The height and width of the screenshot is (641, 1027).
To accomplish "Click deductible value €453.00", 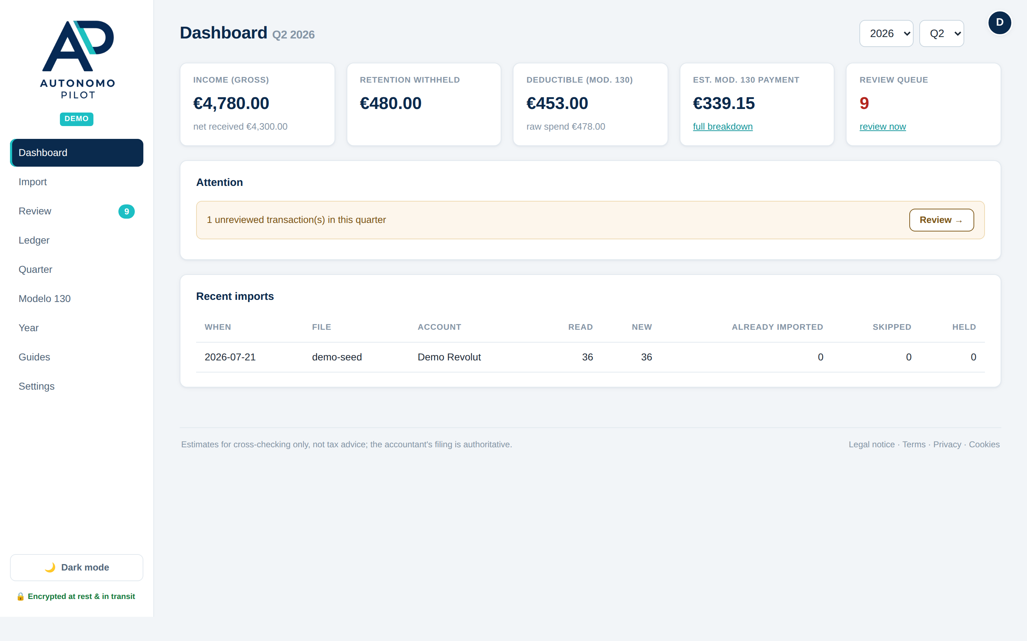I will tap(557, 103).
